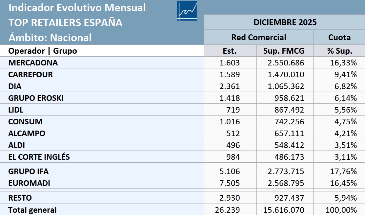Click the RESTO row label
The height and width of the screenshot is (215, 365).
coord(20,198)
